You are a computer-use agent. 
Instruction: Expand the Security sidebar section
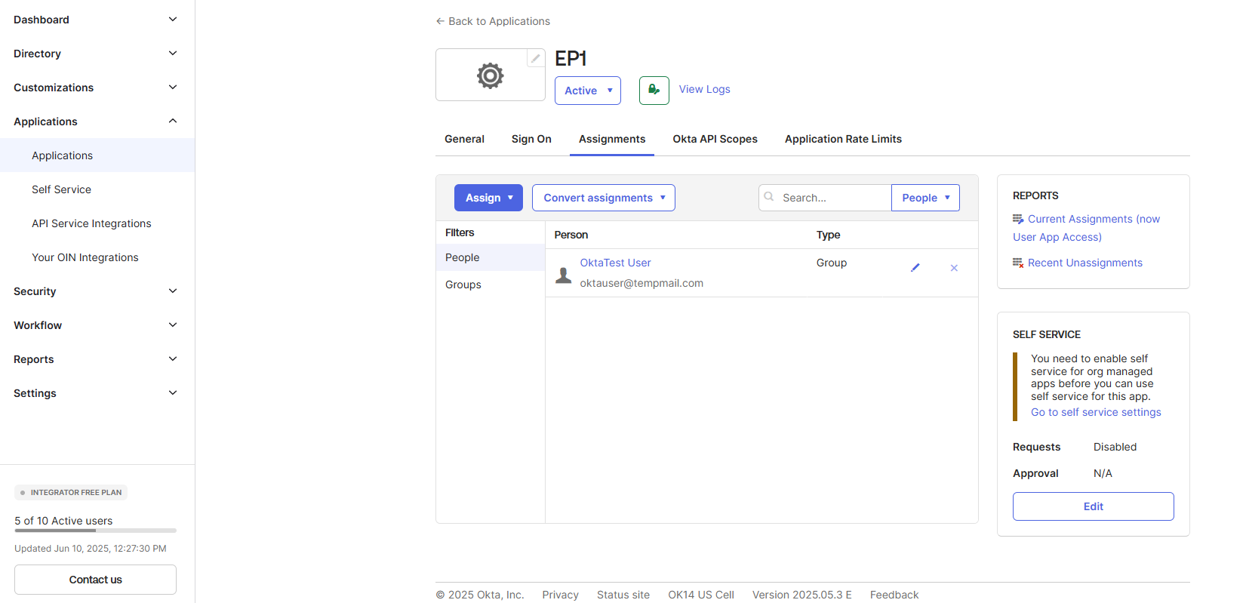97,291
